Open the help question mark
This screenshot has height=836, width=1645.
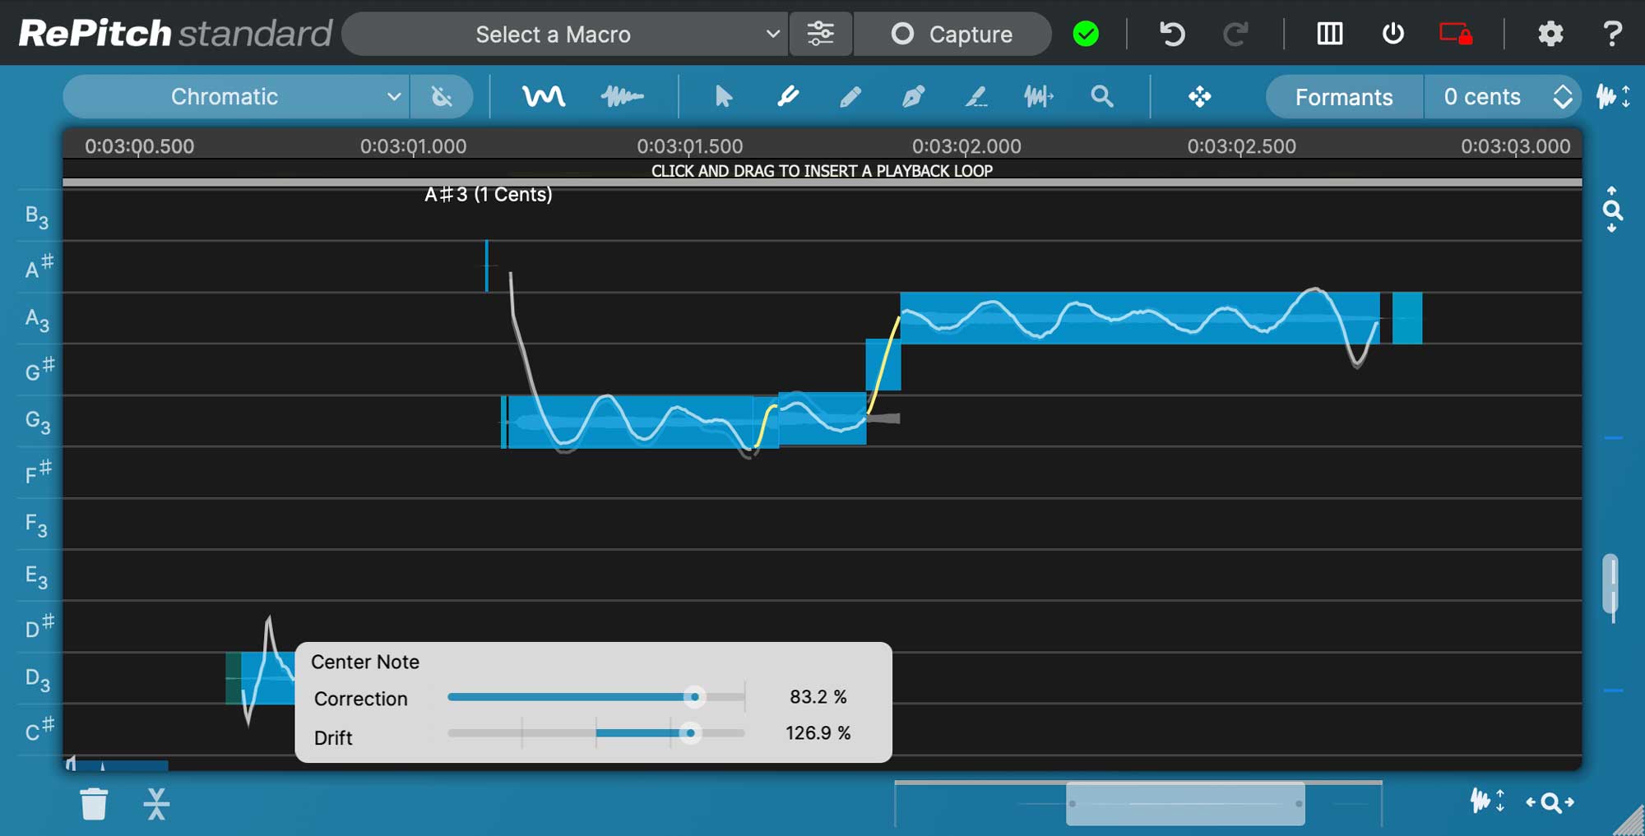(1612, 34)
